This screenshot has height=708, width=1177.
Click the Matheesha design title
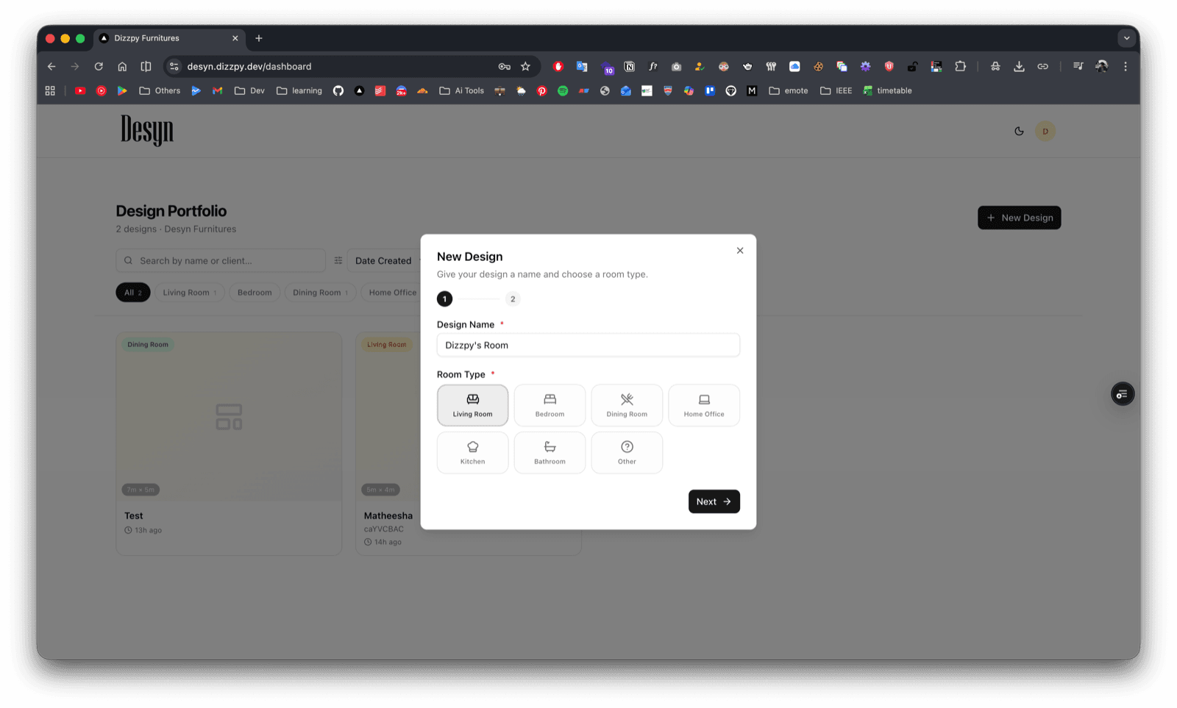tap(388, 515)
